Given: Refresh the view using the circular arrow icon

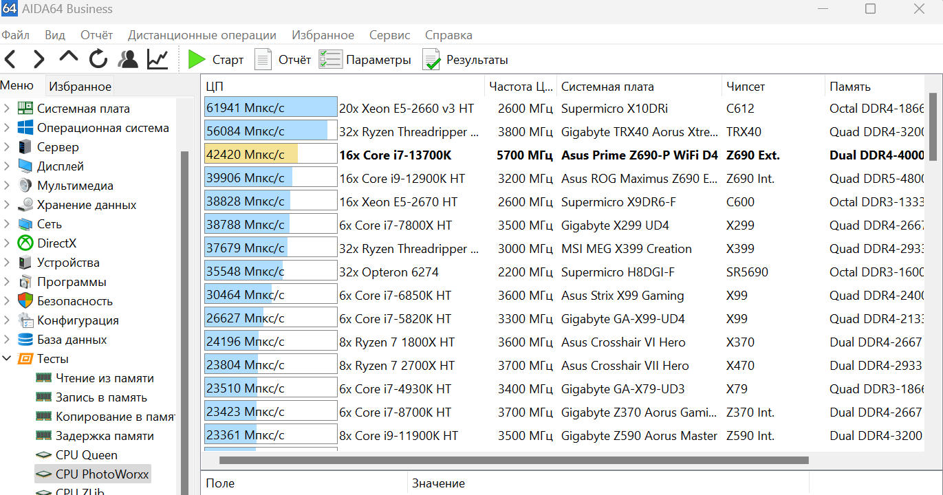Looking at the screenshot, I should tap(98, 60).
